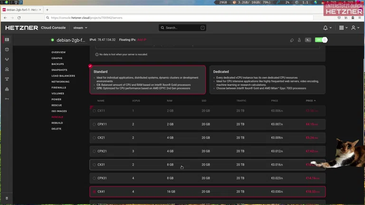
Task: Click the IPv4 address 78.47.134.32
Action: [106, 40]
